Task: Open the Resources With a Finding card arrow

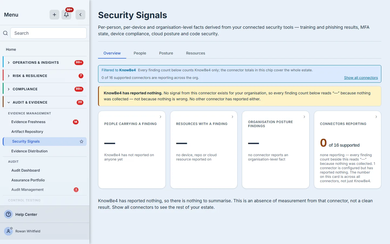Action: [232, 117]
